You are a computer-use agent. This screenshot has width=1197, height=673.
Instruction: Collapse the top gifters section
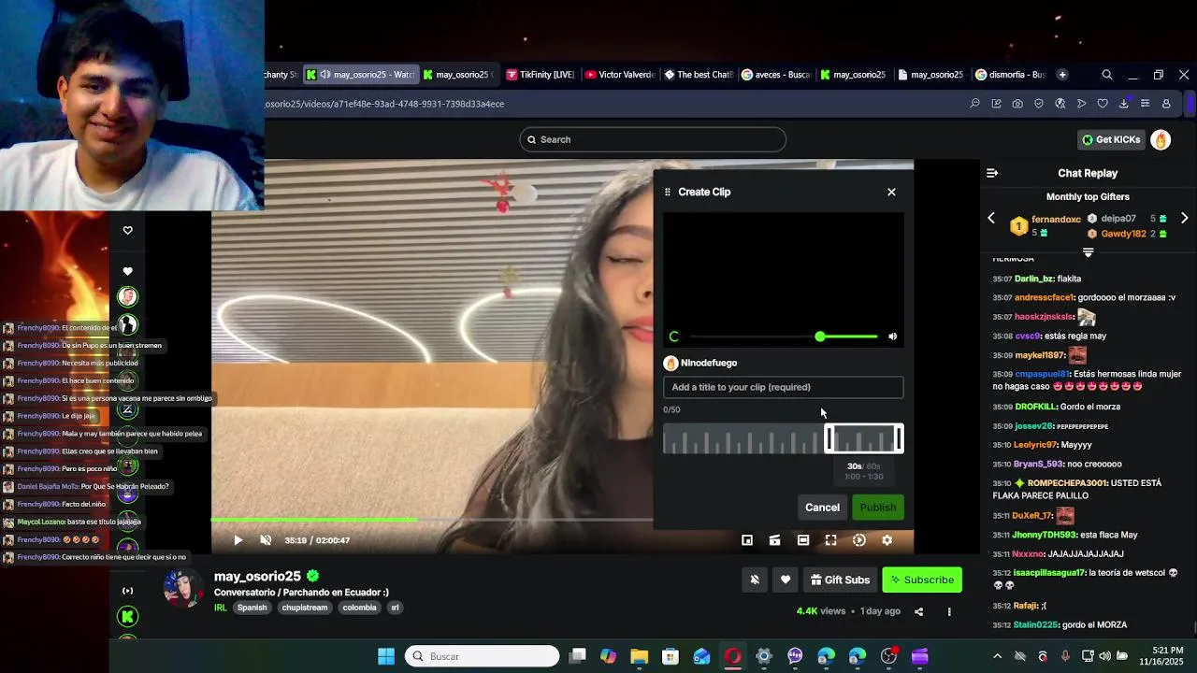1088,252
